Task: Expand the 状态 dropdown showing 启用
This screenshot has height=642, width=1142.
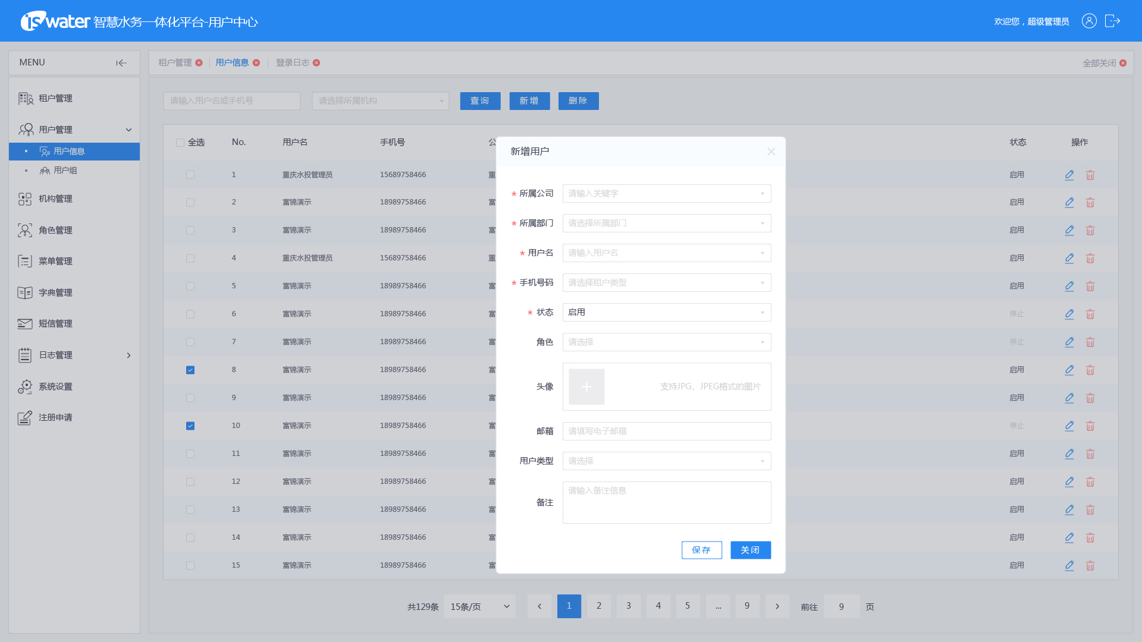Action: pos(666,313)
